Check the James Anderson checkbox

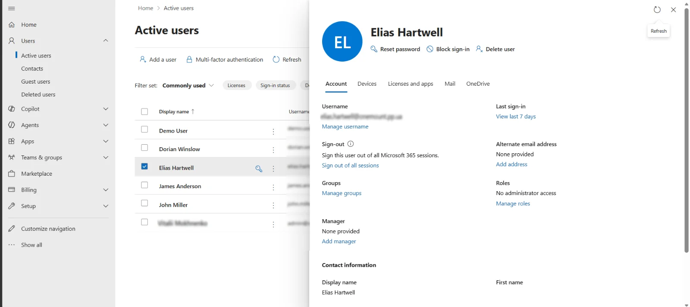pos(144,185)
